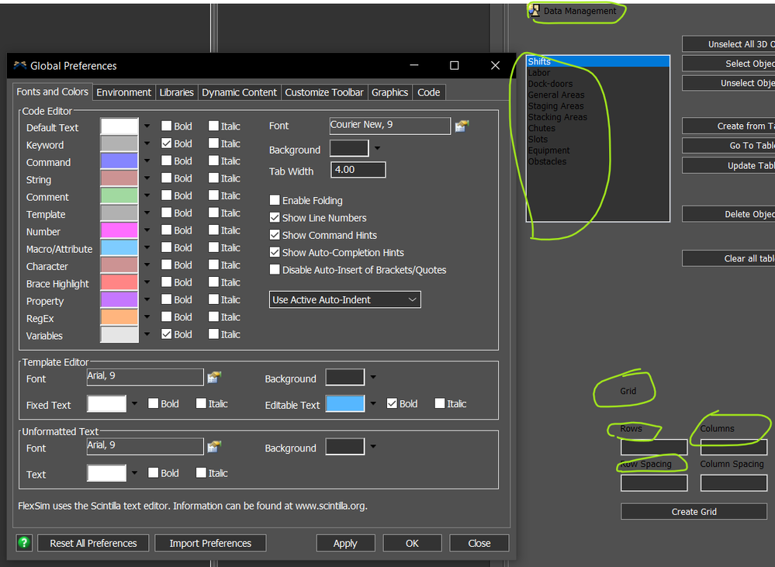Open Code Editor Background color dropdown arrow
The height and width of the screenshot is (567, 775).
[377, 148]
